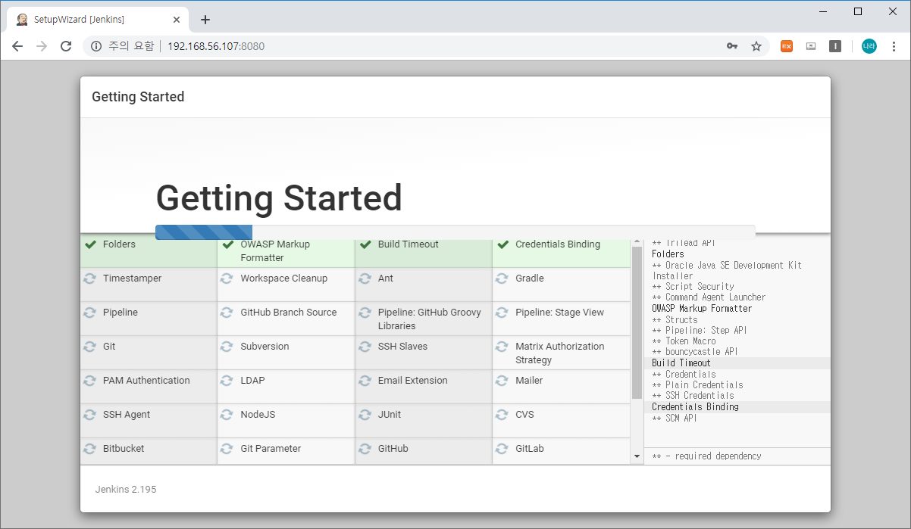Click the GitLab plugin label
This screenshot has height=529, width=911.
click(530, 449)
